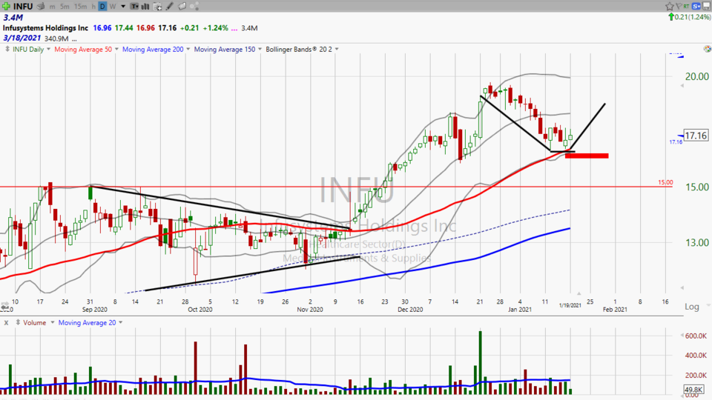
Task: Open the news icon next to INFU
Action: (x=41, y=6)
